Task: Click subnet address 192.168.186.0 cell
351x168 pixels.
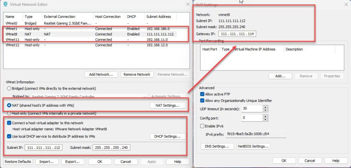Action: click(158, 29)
